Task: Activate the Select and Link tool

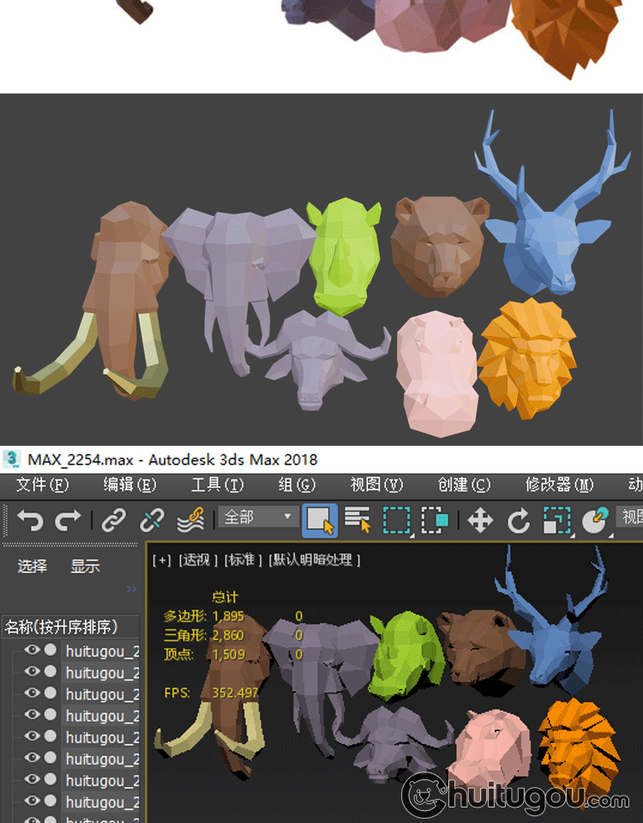Action: click(114, 520)
